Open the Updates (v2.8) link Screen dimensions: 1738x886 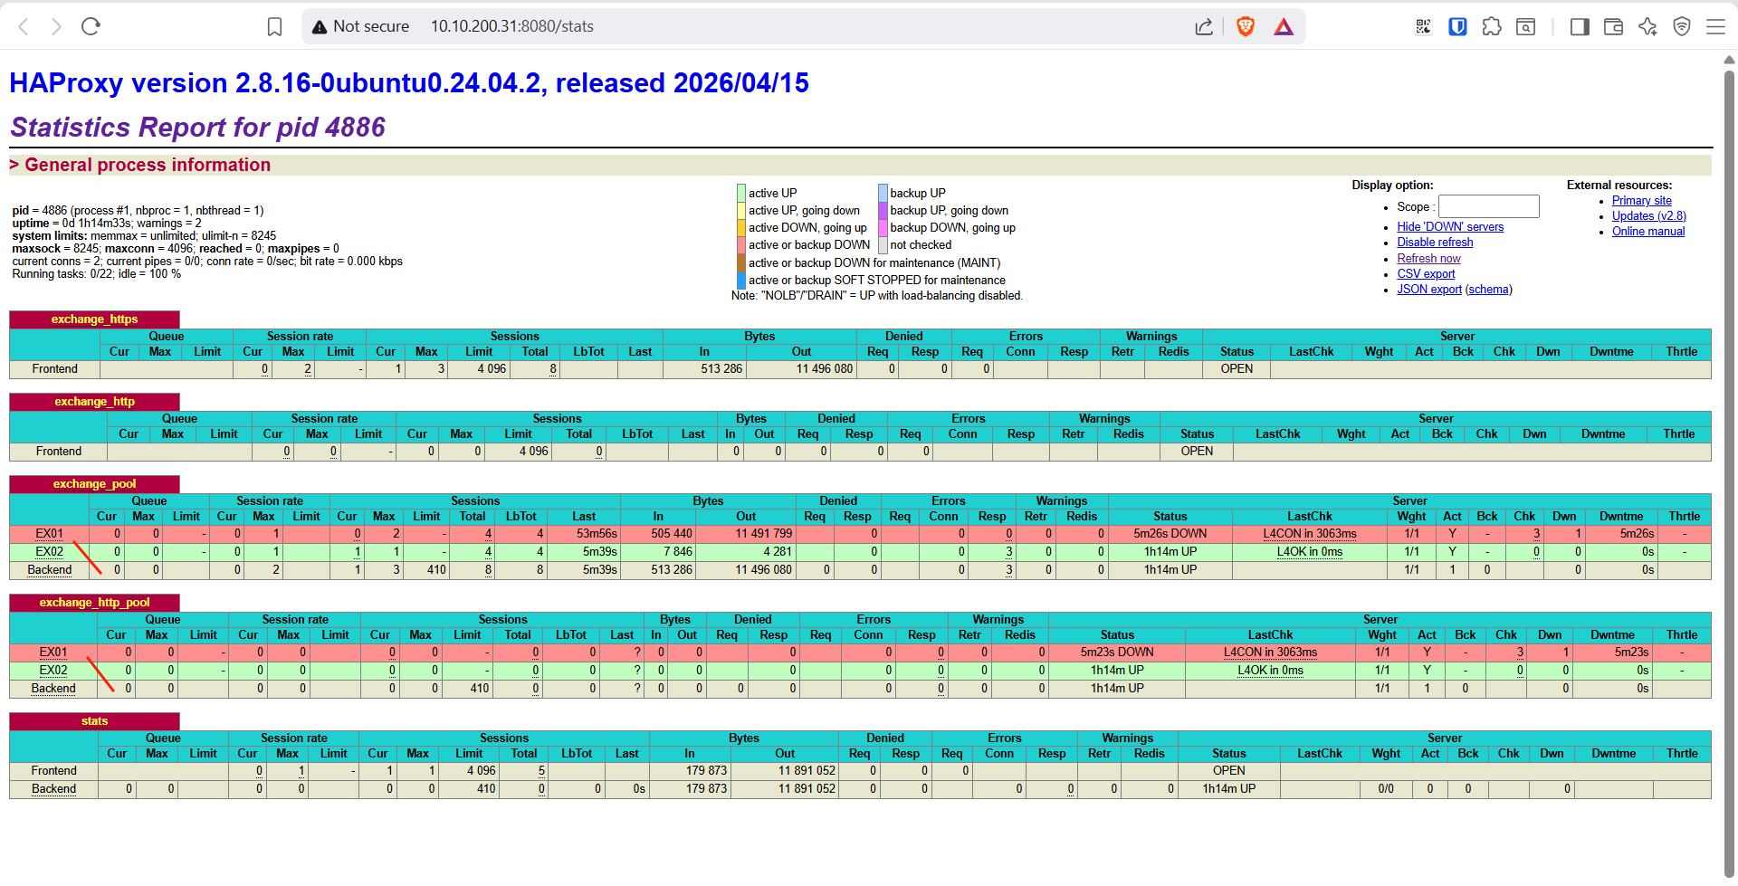(1648, 216)
